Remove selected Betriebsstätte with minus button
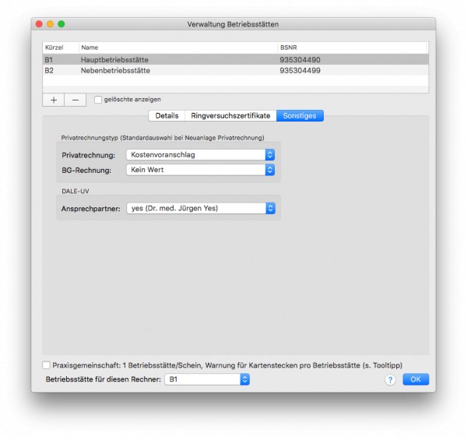This screenshot has width=467, height=437. [75, 100]
